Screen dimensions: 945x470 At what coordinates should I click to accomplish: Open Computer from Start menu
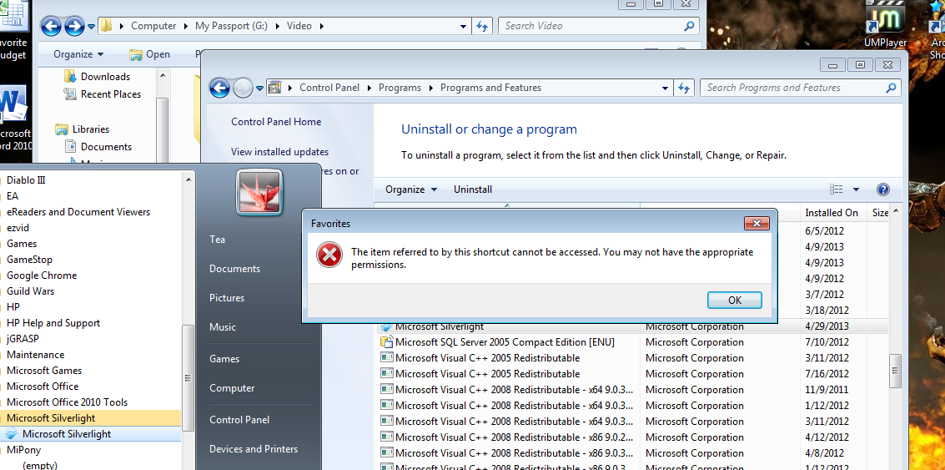click(x=231, y=388)
